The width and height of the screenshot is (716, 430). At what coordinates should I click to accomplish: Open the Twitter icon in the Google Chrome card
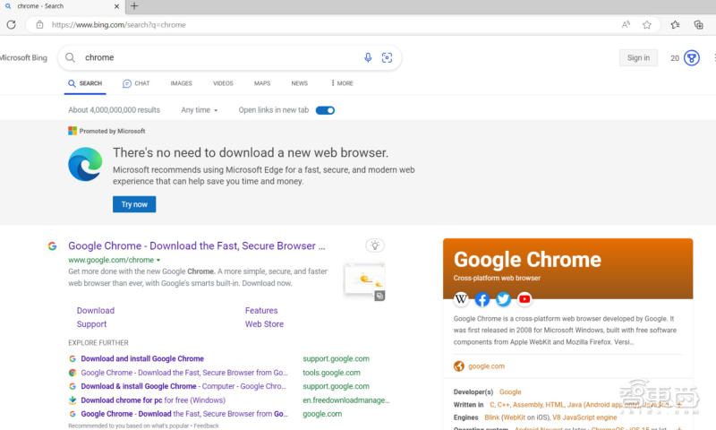(503, 299)
